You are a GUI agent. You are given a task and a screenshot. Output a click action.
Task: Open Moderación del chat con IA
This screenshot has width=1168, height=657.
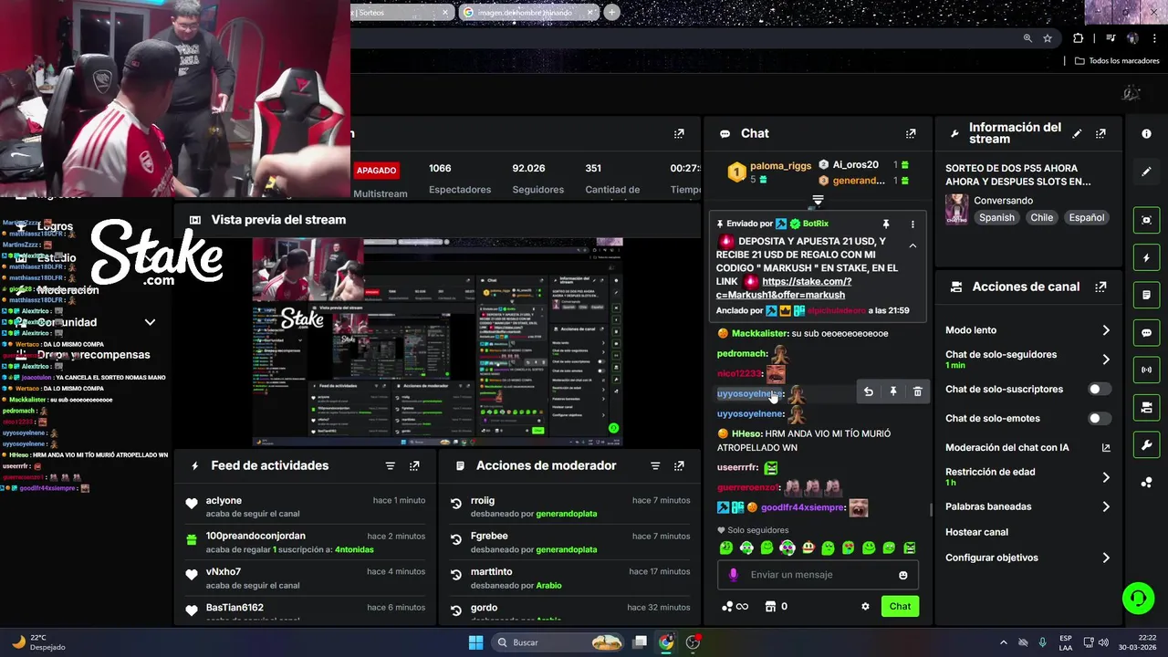point(1027,447)
